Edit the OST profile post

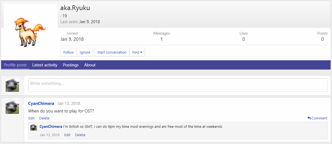tap(31, 118)
